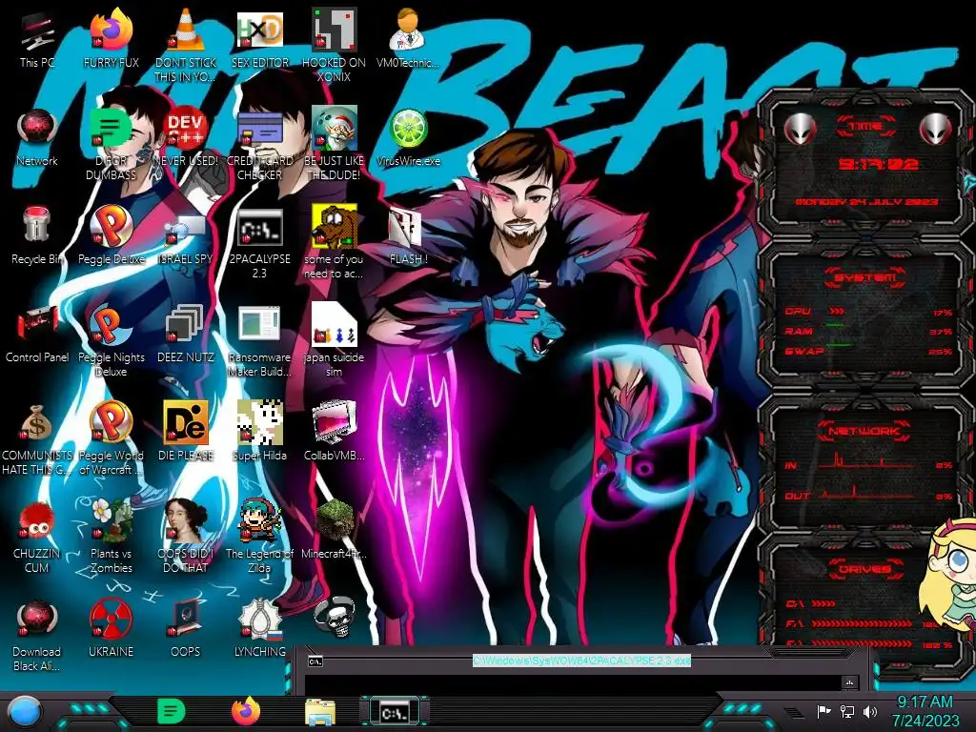Open Action Center flag tray icon
Viewport: 976px width, 732px height.
pos(824,711)
